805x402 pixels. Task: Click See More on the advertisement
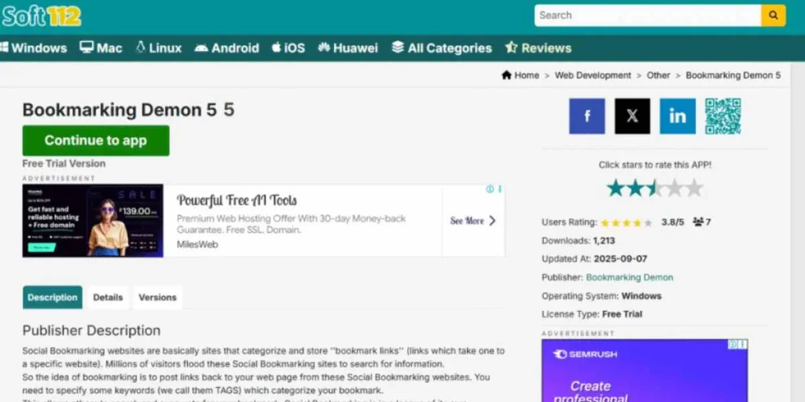[472, 221]
